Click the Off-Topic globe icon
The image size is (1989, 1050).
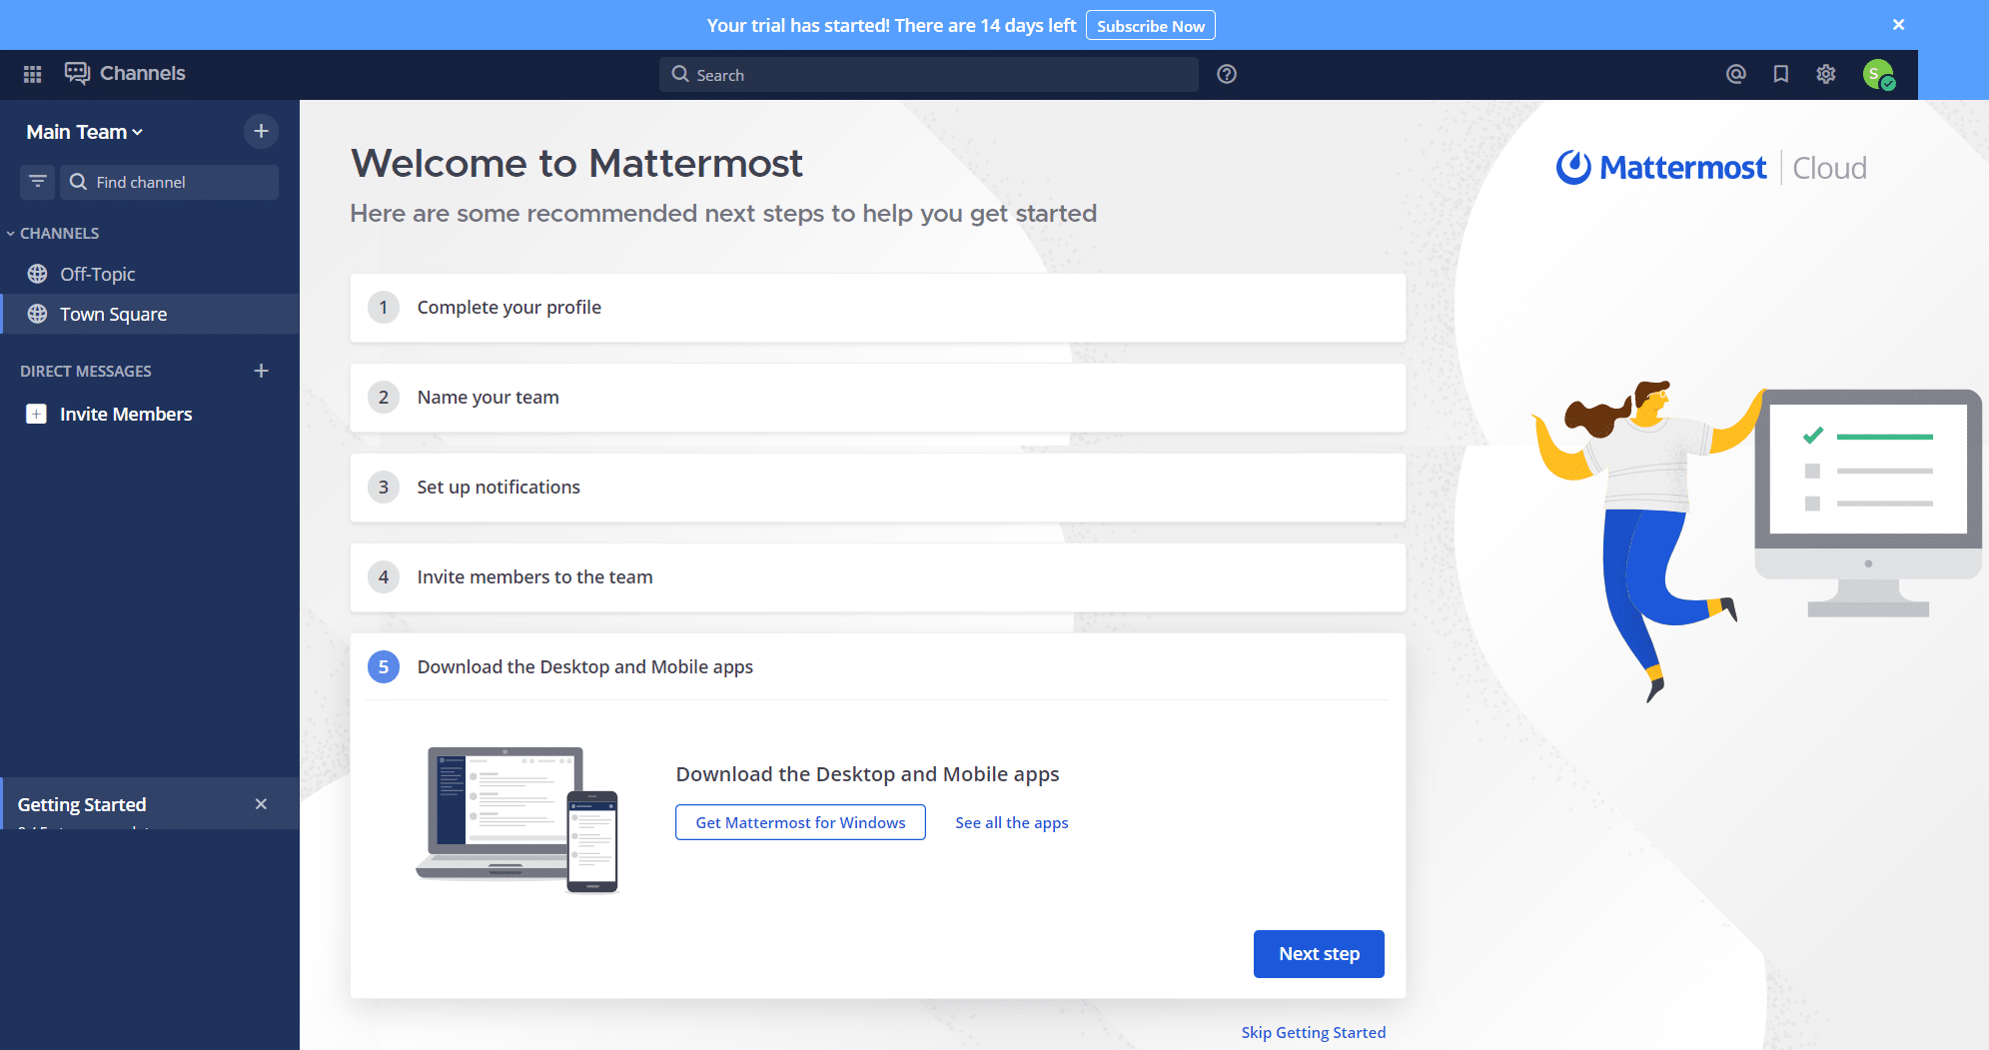click(x=38, y=274)
